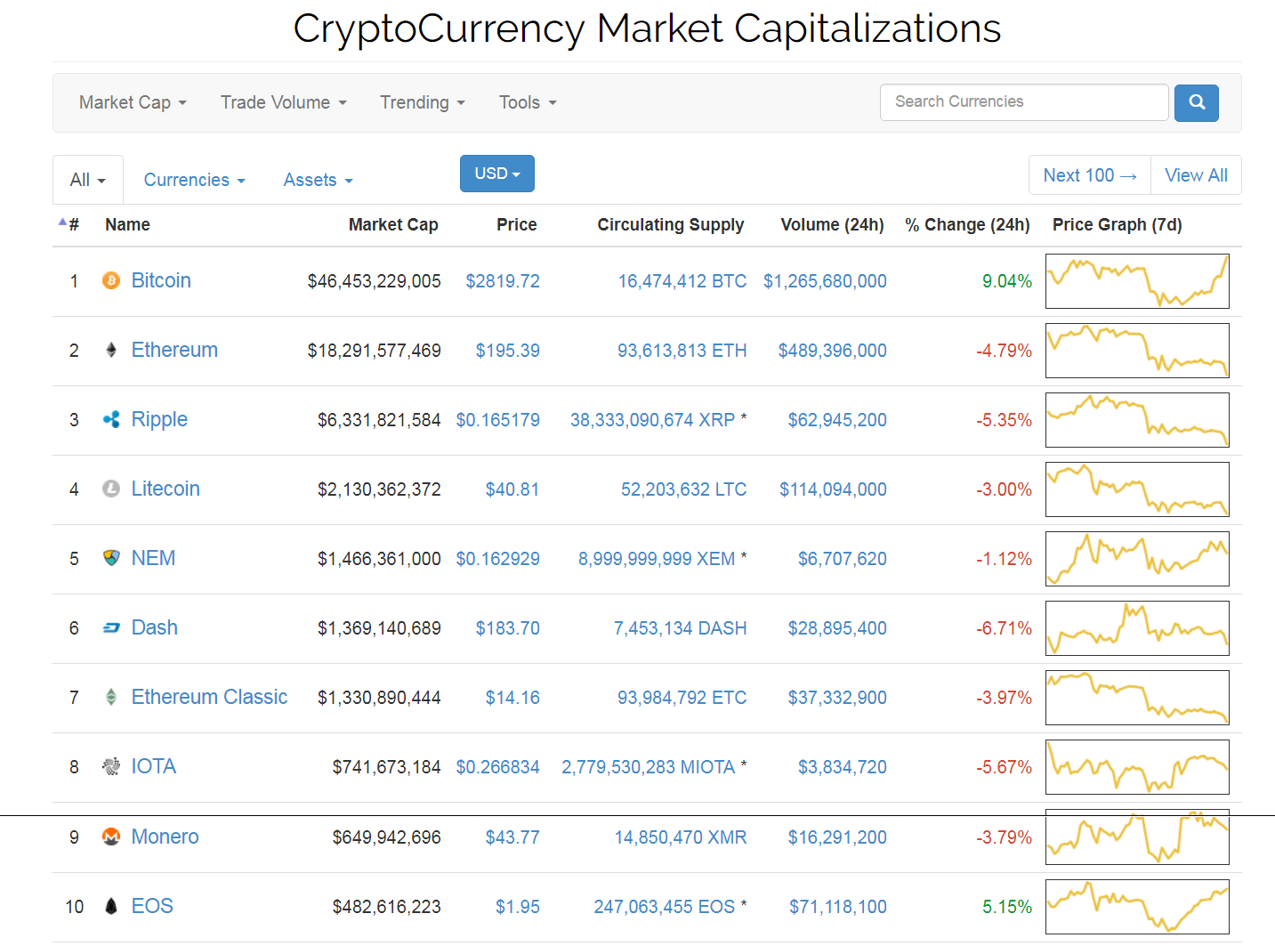Click Ripple supply 38,333,090,674 XRP
This screenshot has width=1275, height=946.
(653, 420)
